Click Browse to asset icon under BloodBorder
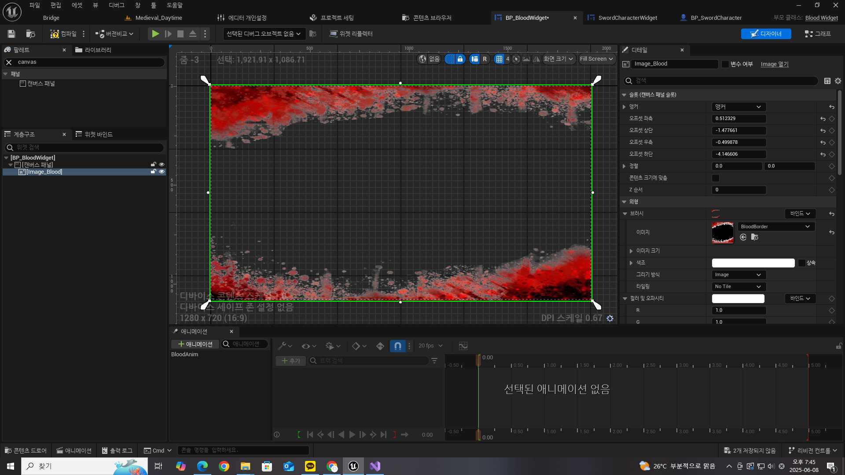 [x=754, y=237]
